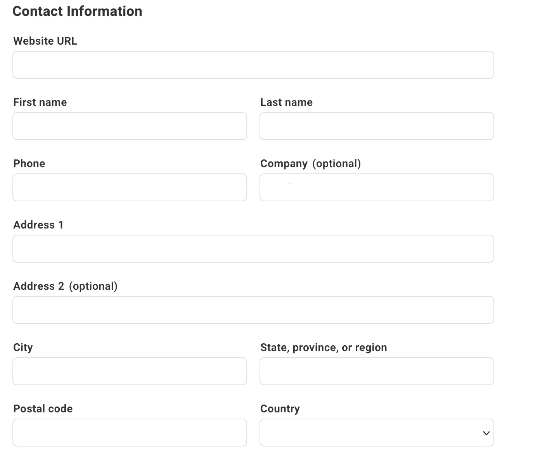Click the Country label text
The height and width of the screenshot is (469, 533).
tap(280, 409)
